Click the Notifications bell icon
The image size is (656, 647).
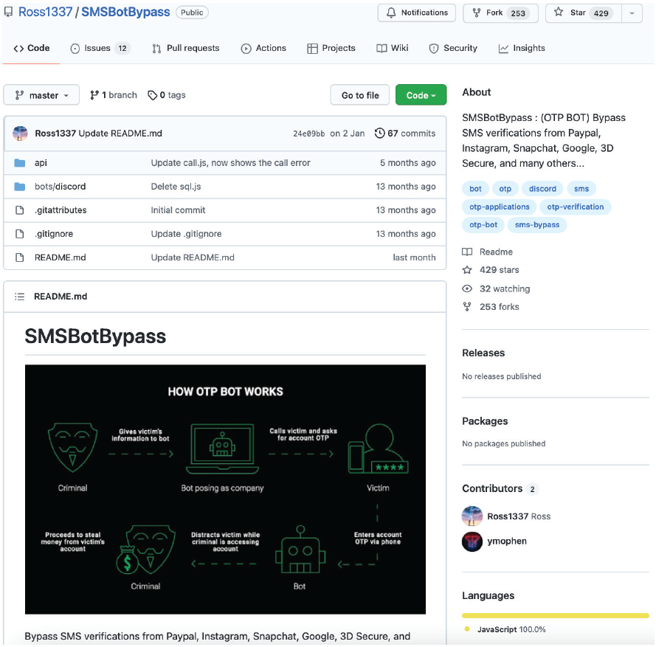pos(391,13)
